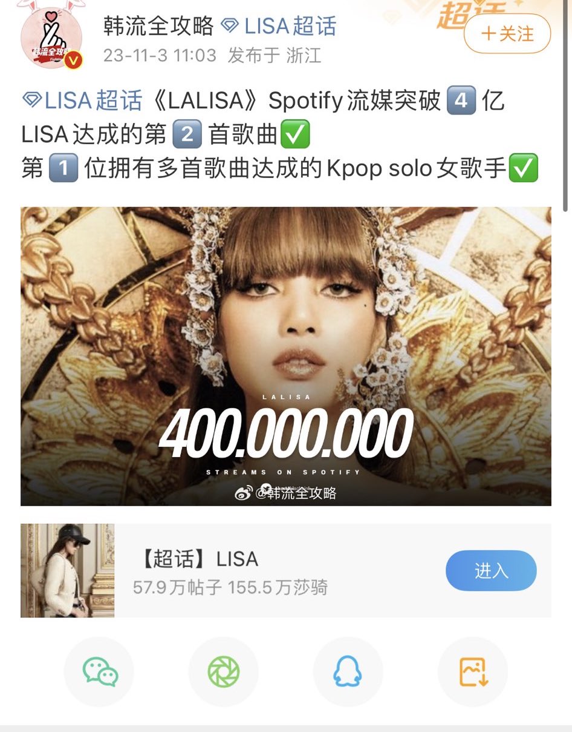Tap diamond icon beside LISA超话 header
572x732 pixels.
230,25
